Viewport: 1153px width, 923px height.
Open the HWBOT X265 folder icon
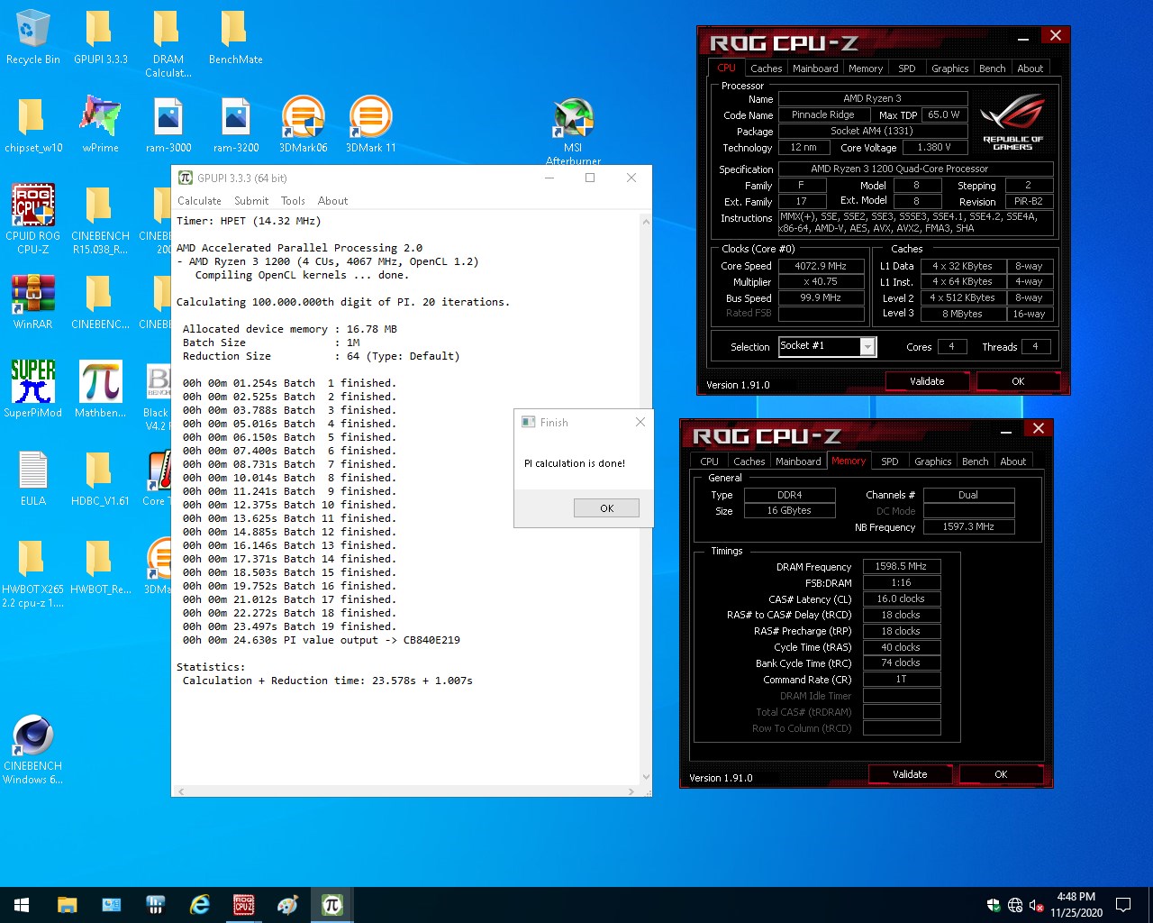(33, 572)
